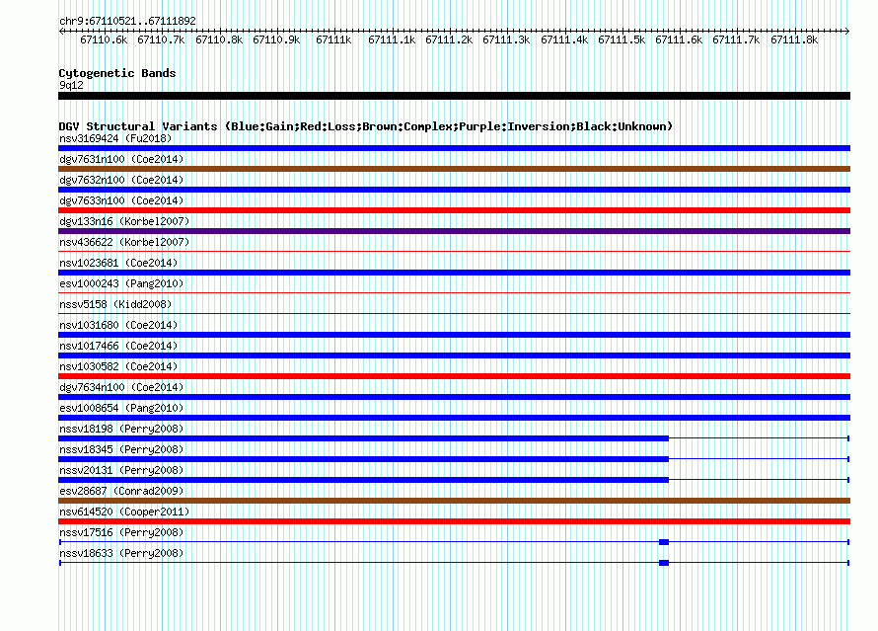The height and width of the screenshot is (631, 878).
Task: Click the nssv18633 (Perry2008) label
Action: point(121,553)
